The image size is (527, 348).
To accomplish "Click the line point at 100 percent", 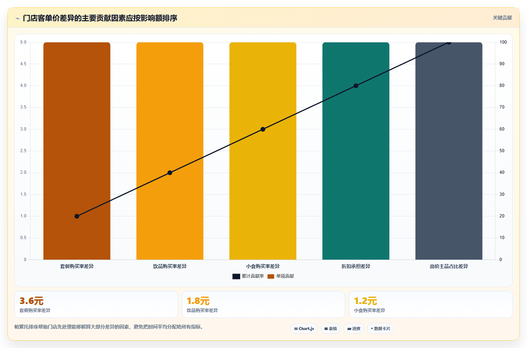I will tap(449, 42).
